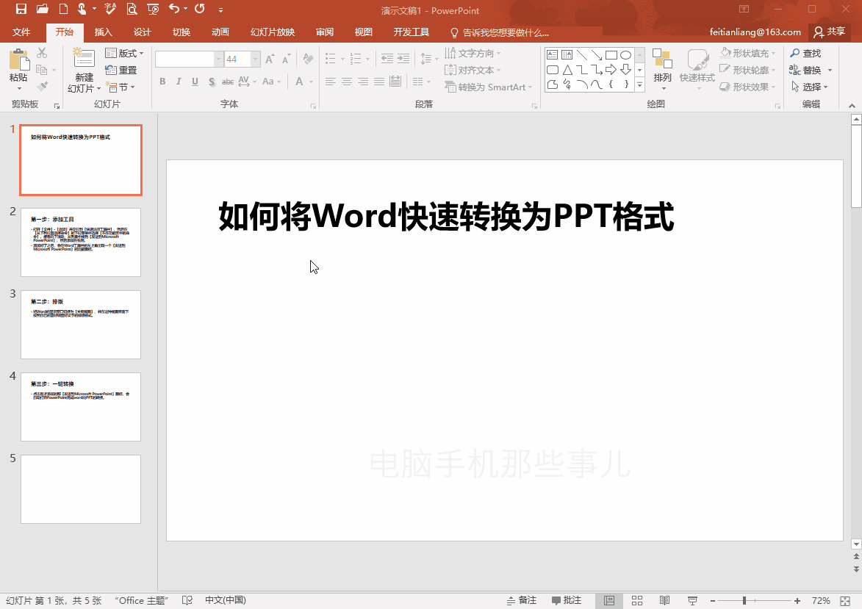Click the zoom in plus button
This screenshot has height=609, width=862.
[x=797, y=601]
